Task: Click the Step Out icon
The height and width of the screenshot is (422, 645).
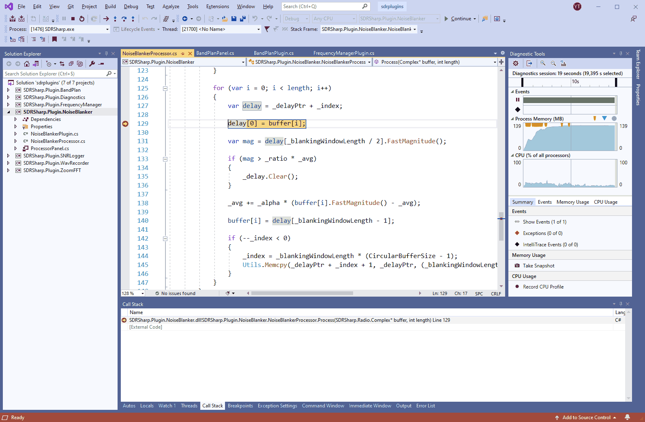Action: [x=133, y=19]
